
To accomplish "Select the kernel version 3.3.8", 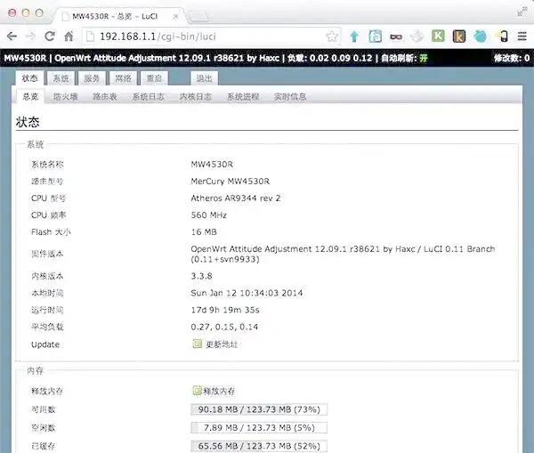I will (x=202, y=276).
